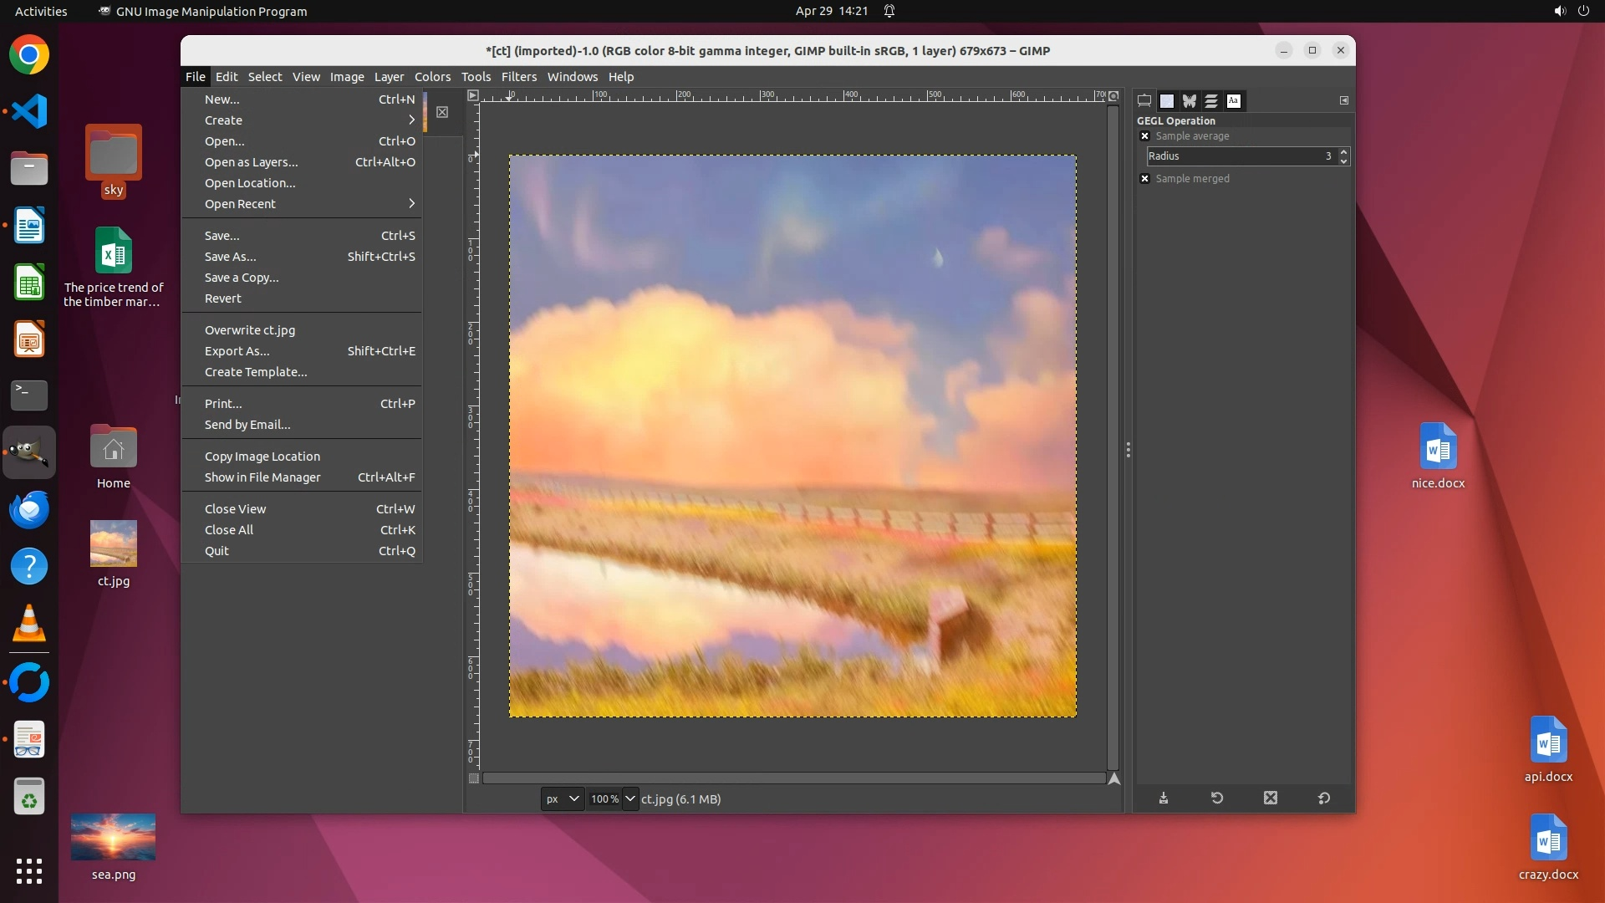
Task: Click Save a Copy... entry
Action: pyautogui.click(x=242, y=278)
